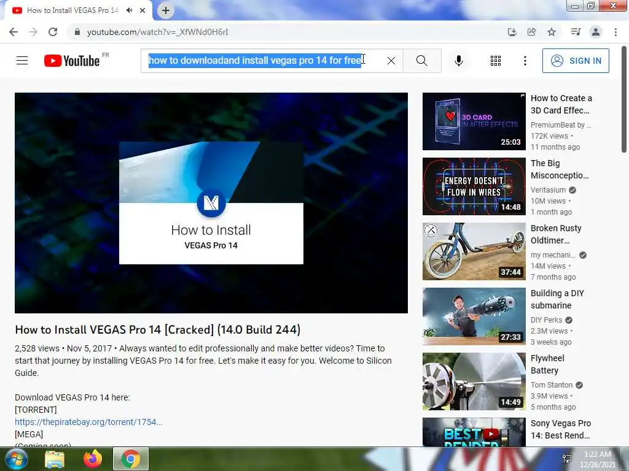
Task: Open the Building a DIY submarine thumbnail
Action: [474, 316]
